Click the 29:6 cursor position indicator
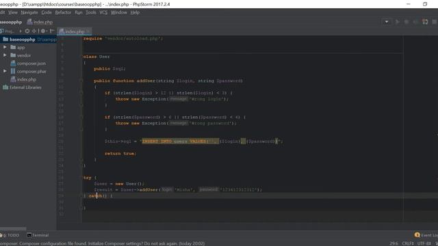Screen dimensions: 438x246 coord(394,243)
